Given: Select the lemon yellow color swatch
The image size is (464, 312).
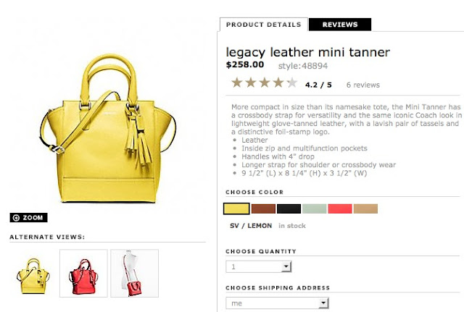Looking at the screenshot, I should (236, 209).
